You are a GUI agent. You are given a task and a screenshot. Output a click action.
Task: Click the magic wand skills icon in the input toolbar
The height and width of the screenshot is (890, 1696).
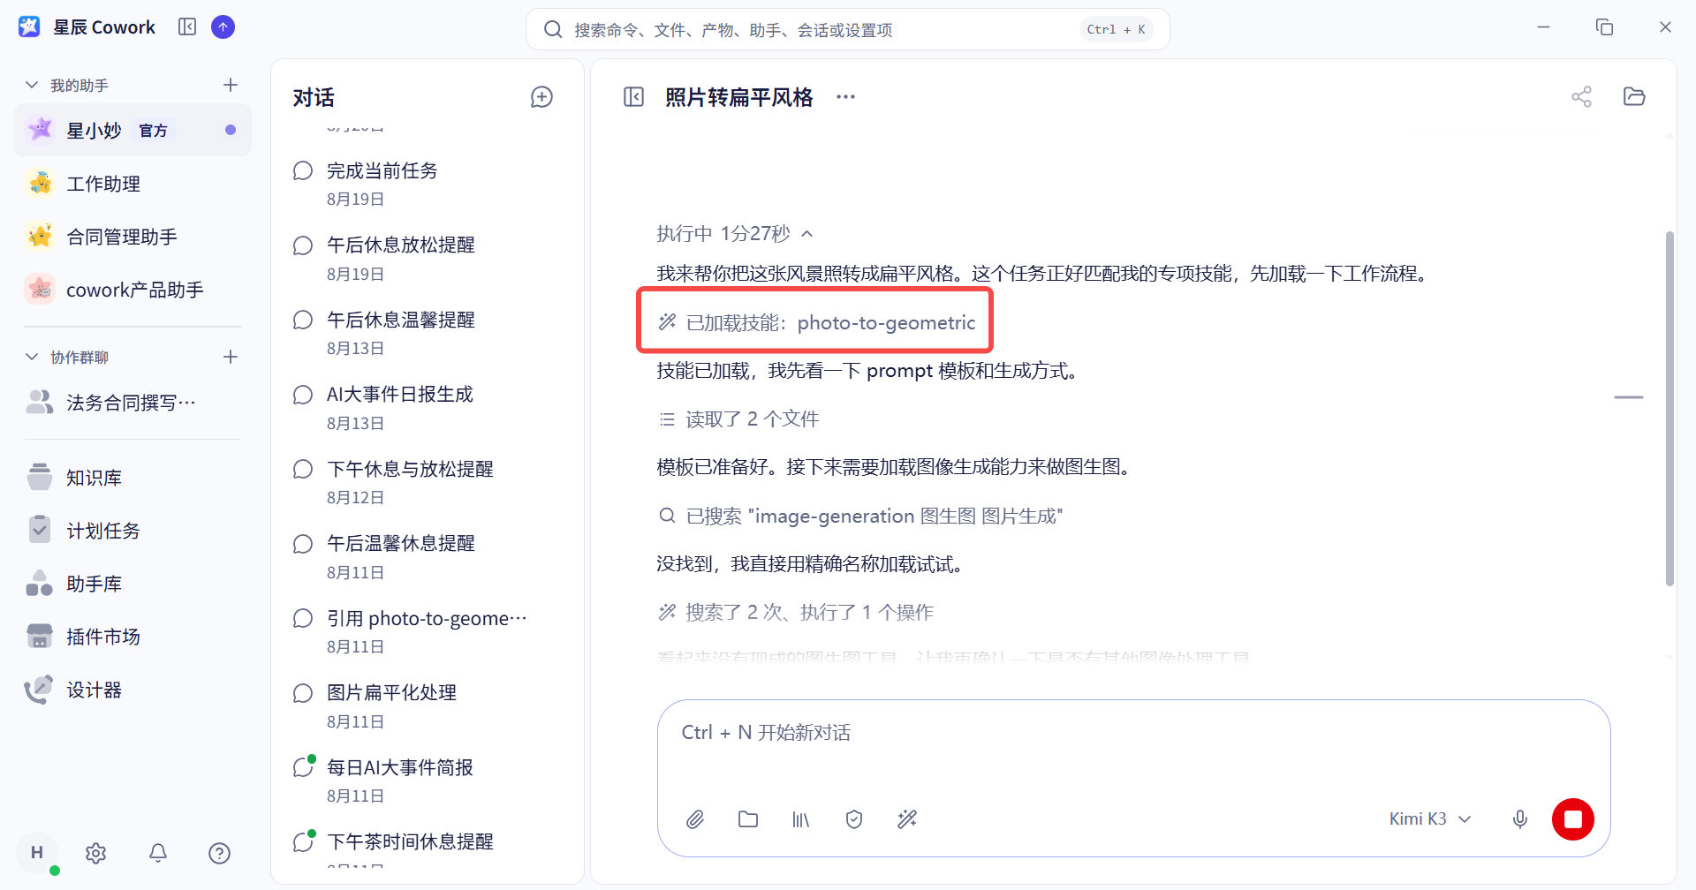point(907,819)
